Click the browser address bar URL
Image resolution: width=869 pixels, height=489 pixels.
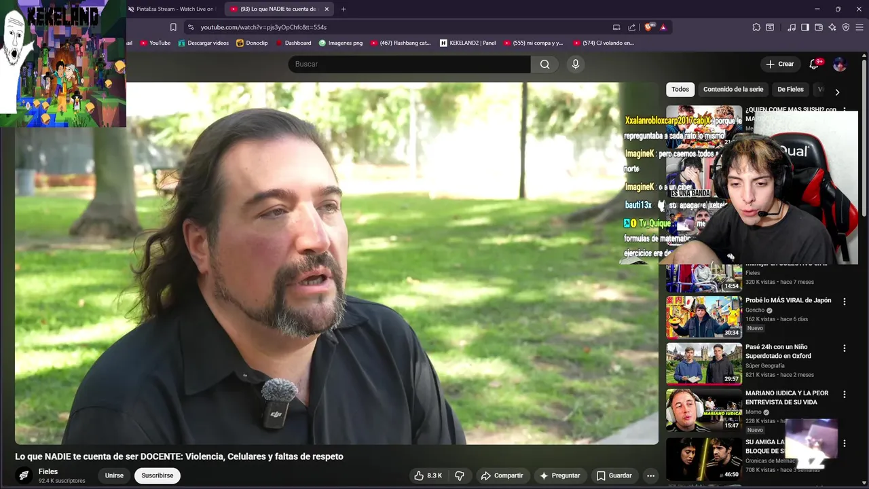click(x=263, y=27)
